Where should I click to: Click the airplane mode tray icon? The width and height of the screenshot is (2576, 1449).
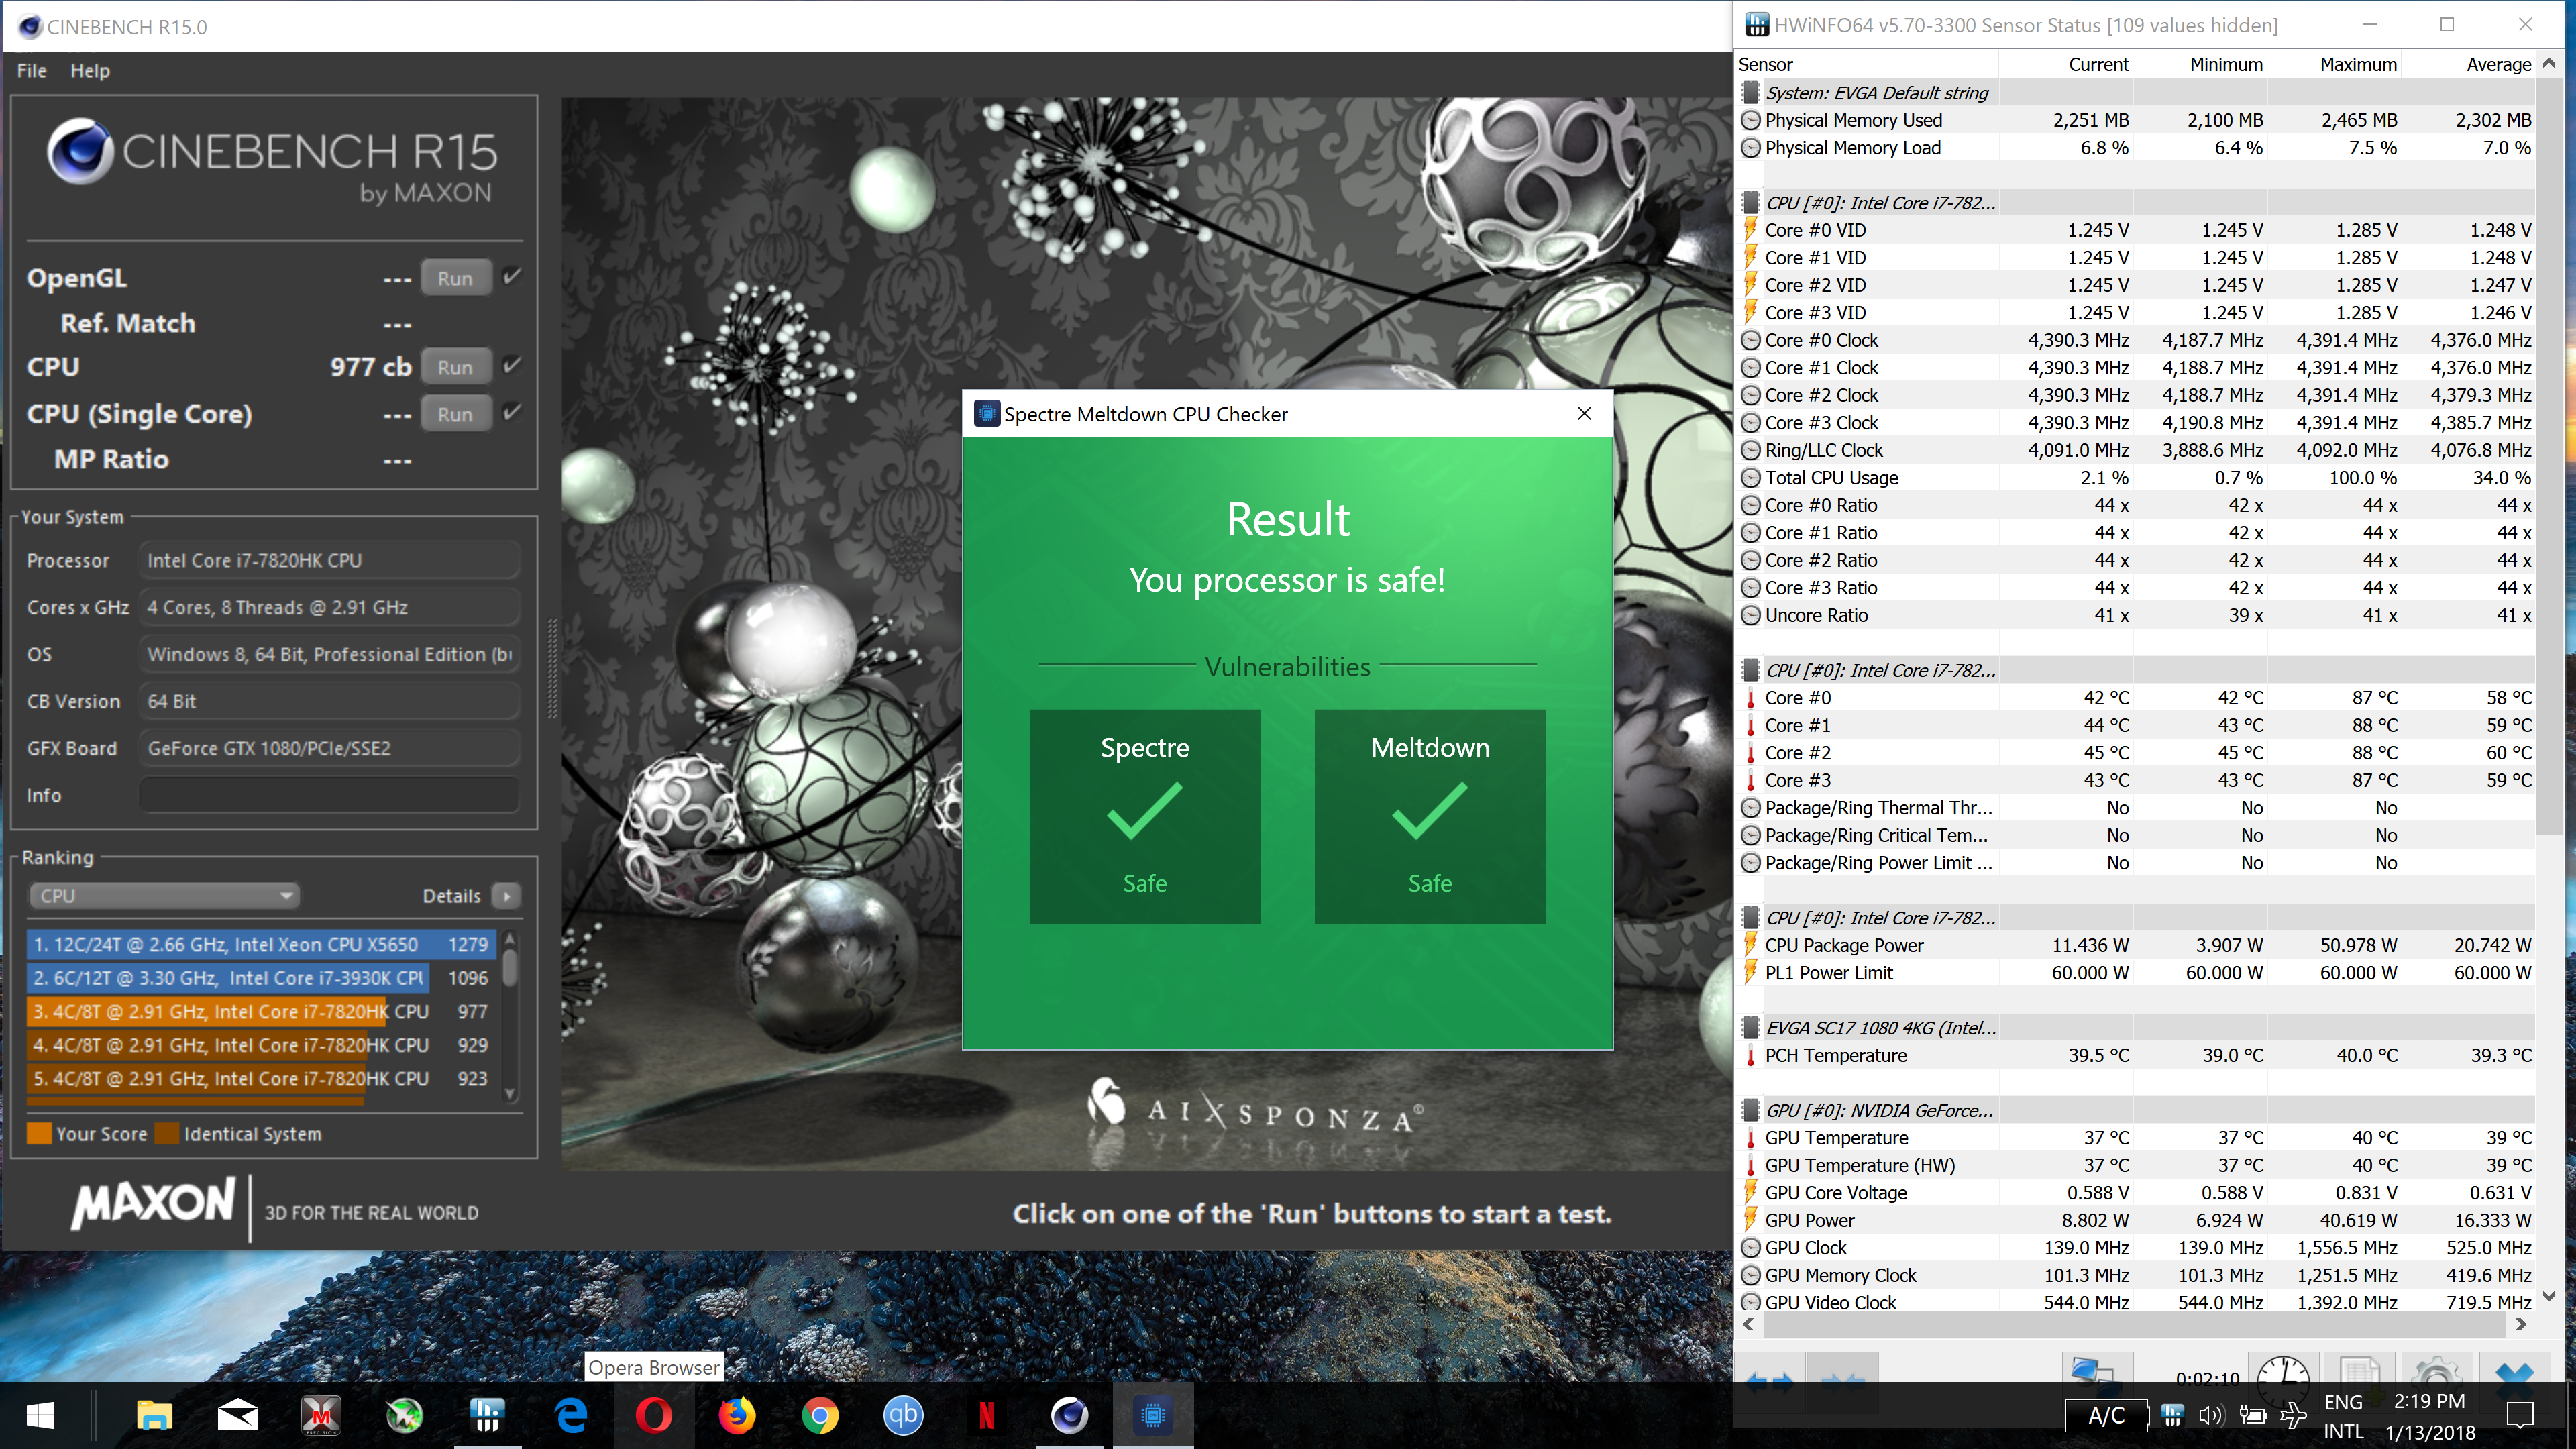coord(2293,1415)
